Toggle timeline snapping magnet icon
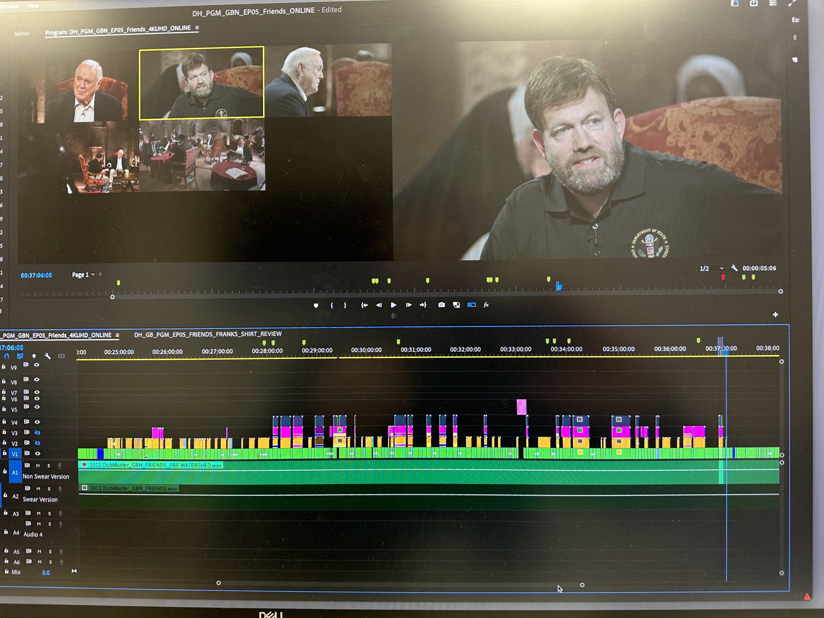 pos(7,357)
